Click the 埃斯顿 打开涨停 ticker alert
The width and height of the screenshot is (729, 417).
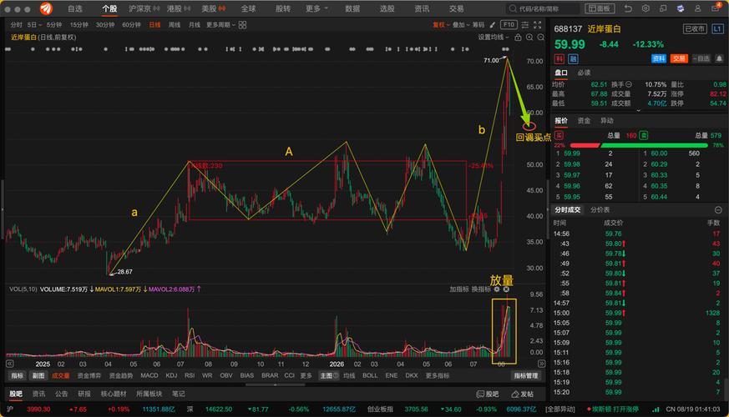click(x=612, y=409)
